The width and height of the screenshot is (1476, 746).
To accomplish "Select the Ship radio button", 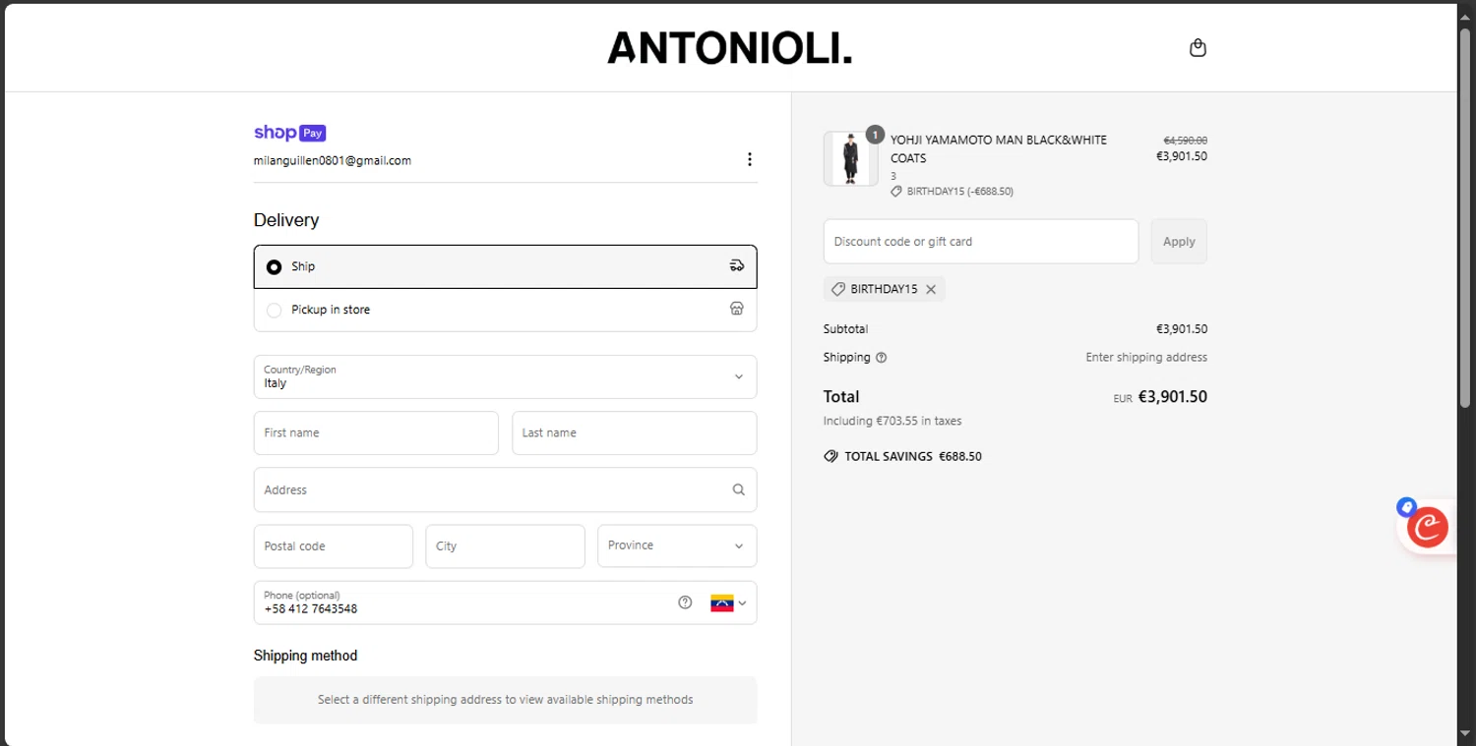I will pos(275,266).
